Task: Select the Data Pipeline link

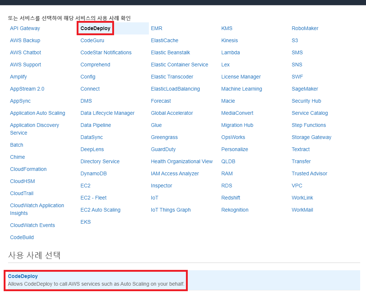Action: [x=96, y=125]
